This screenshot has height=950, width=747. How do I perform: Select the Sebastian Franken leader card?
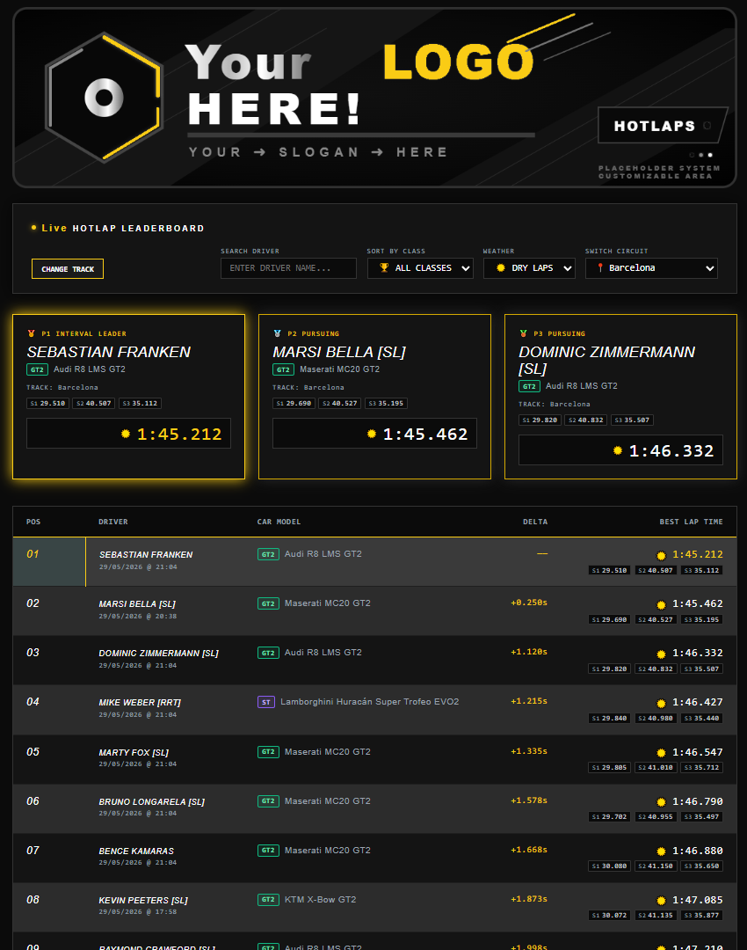[x=129, y=397]
